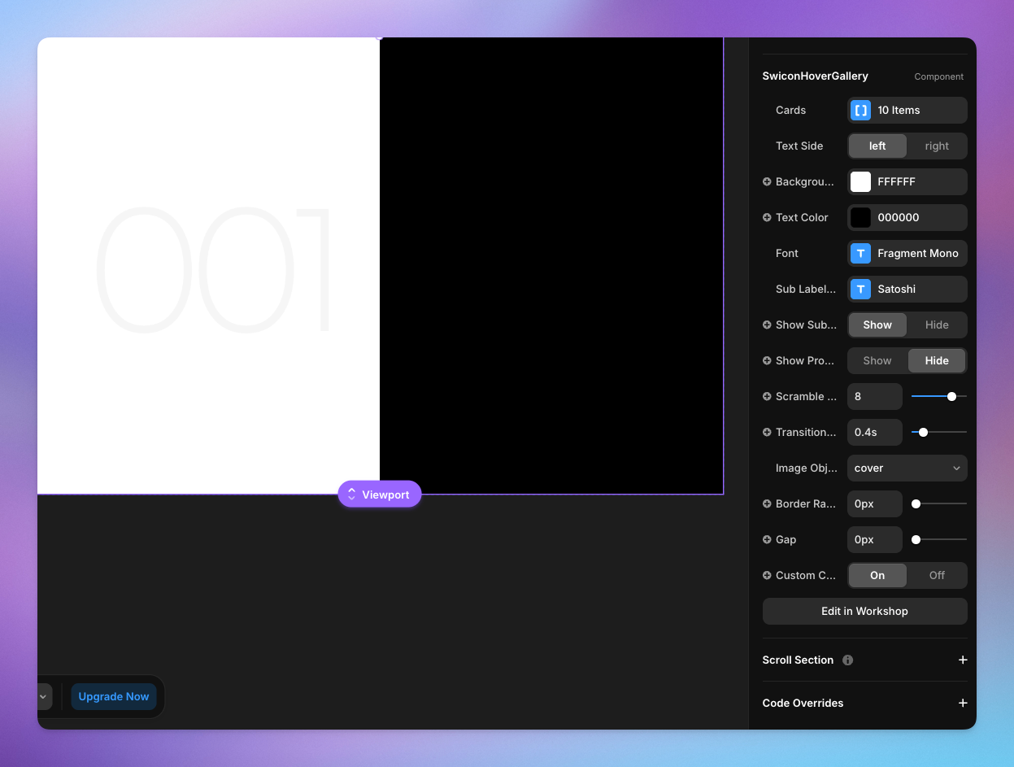
Task: Set Text Side to right
Action: [x=937, y=146]
